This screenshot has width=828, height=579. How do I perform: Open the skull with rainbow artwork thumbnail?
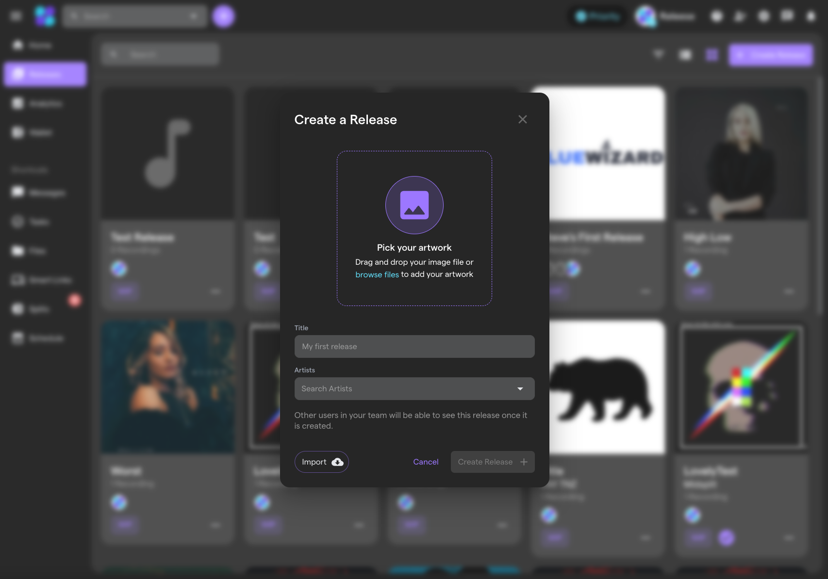coord(741,387)
